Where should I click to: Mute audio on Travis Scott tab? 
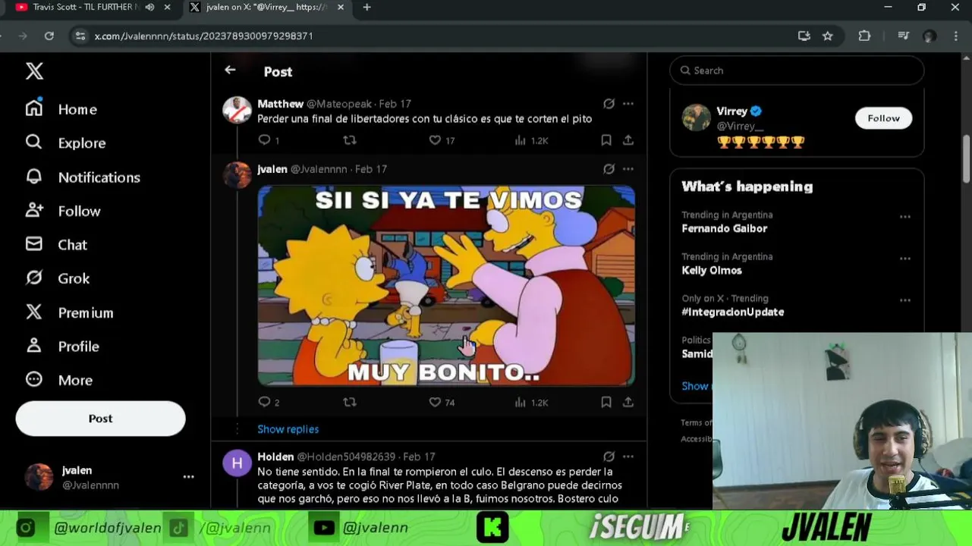tap(149, 8)
